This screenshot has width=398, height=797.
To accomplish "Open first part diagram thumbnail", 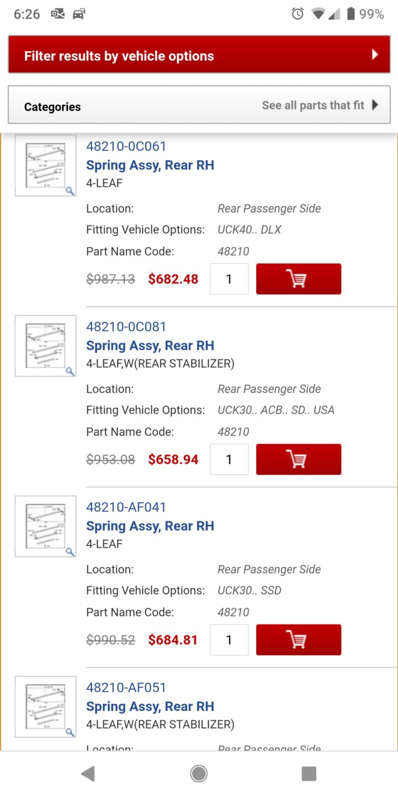I will pyautogui.click(x=45, y=166).
